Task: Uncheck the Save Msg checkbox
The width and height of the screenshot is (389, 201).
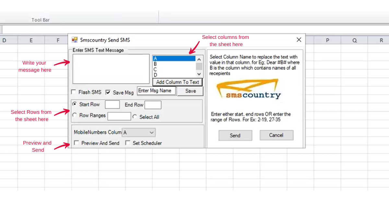Action: point(108,92)
